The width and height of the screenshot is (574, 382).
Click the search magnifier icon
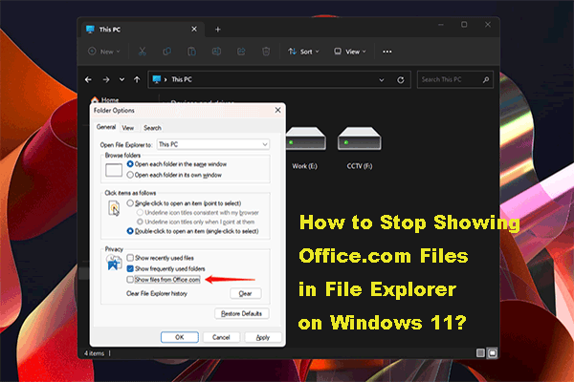[486, 79]
